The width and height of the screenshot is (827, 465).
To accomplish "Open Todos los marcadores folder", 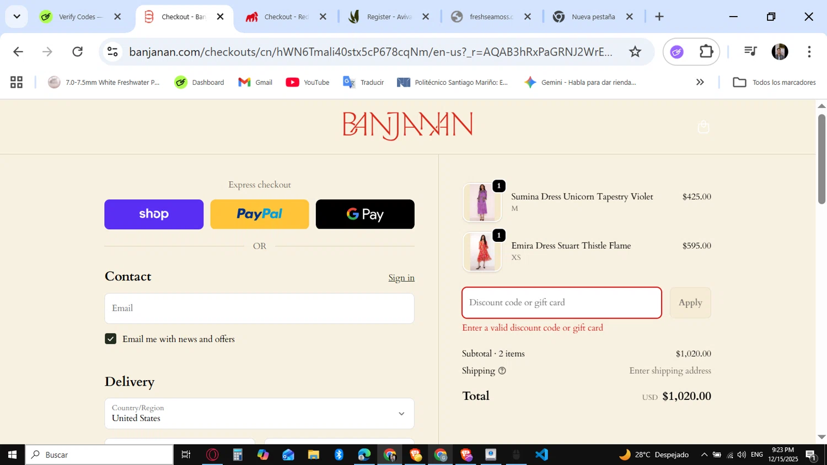I will [774, 82].
